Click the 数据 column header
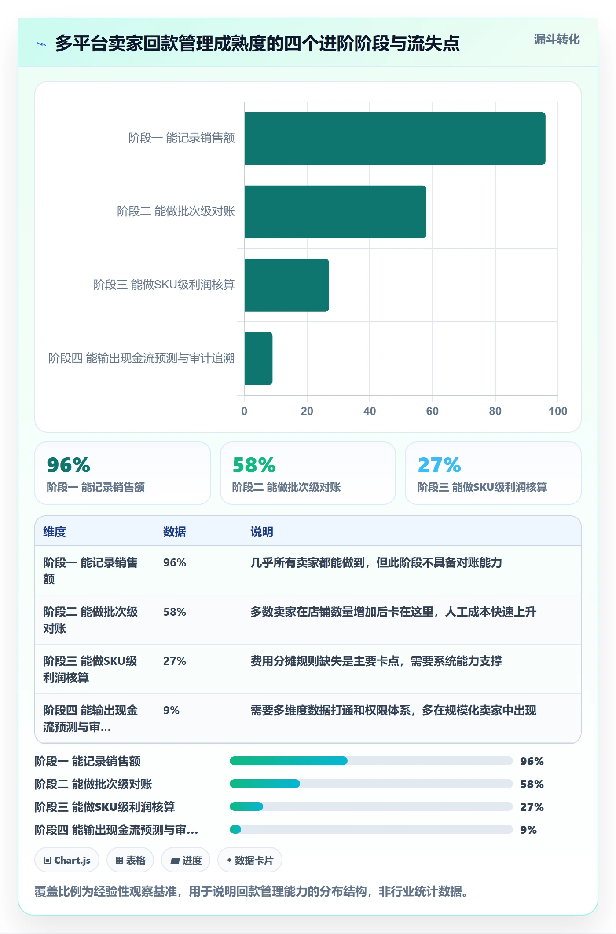Image resolution: width=616 pixels, height=934 pixels. point(175,532)
